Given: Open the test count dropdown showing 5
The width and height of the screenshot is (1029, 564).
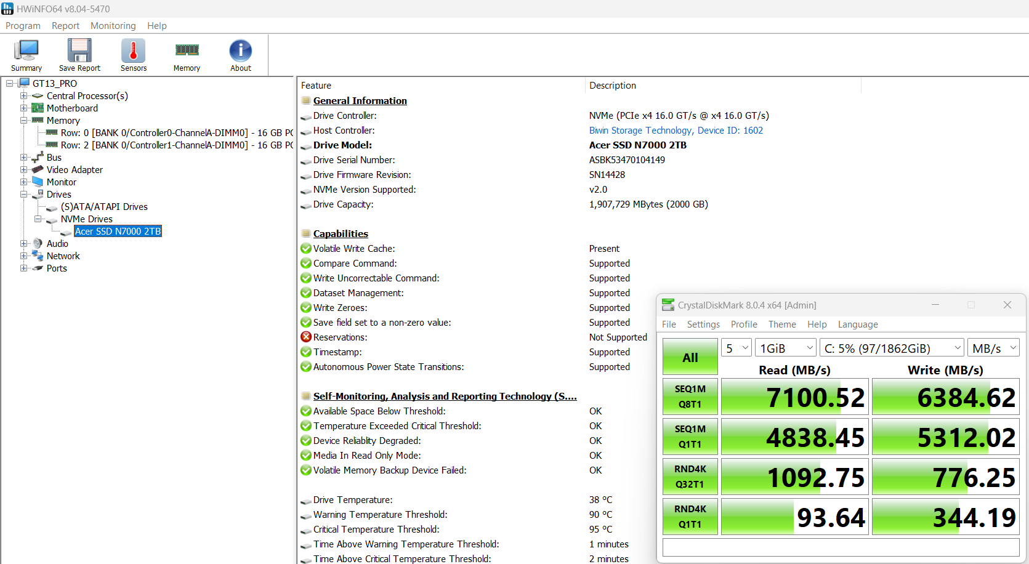Looking at the screenshot, I should [736, 348].
